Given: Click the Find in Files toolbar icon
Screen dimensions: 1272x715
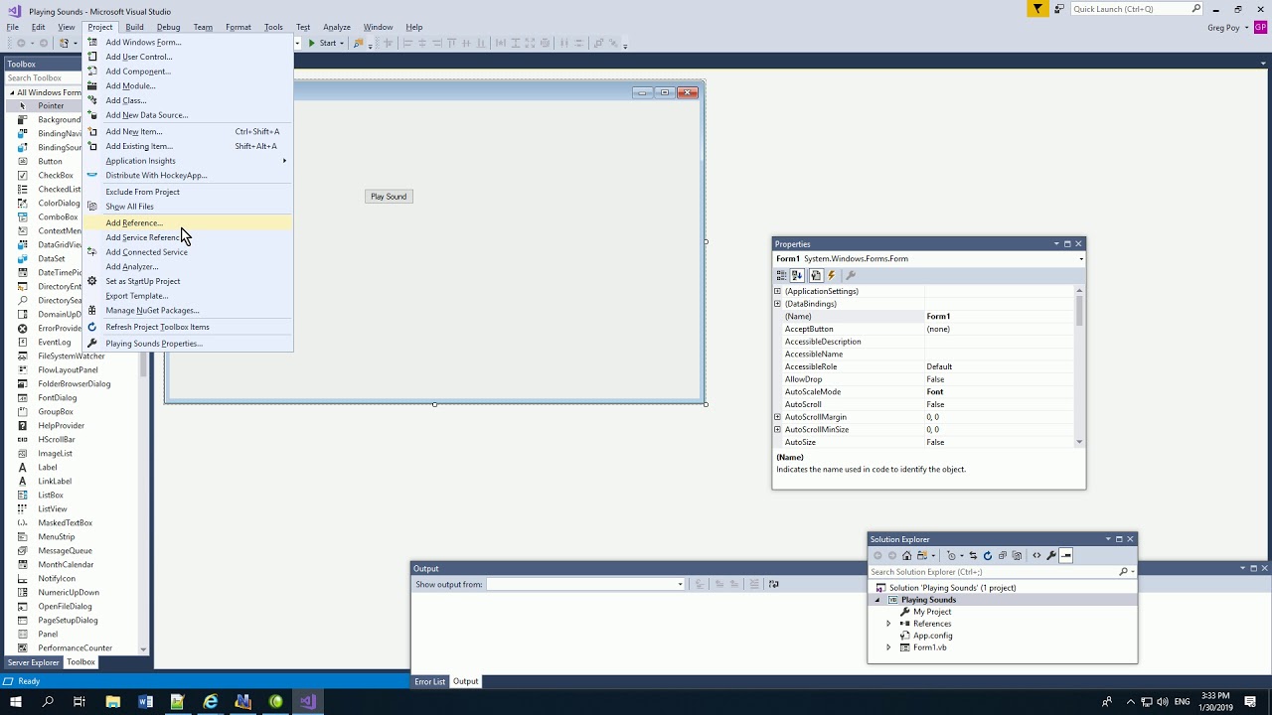Looking at the screenshot, I should 359,43.
